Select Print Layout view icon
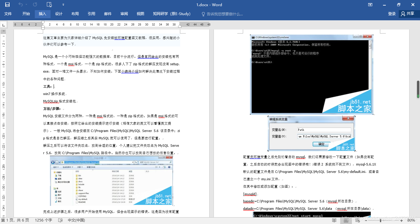 click(x=346, y=220)
